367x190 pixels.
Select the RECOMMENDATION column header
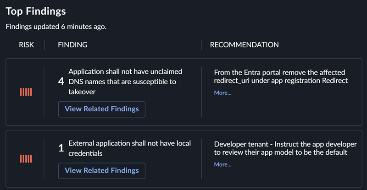[x=244, y=45]
